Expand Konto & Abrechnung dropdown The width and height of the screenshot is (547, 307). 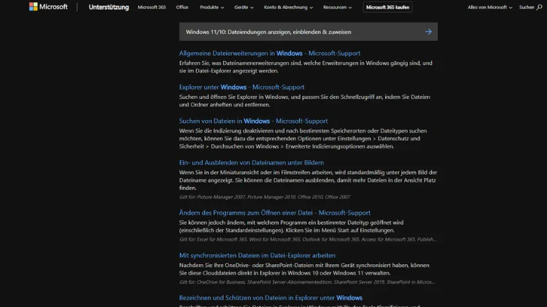288,7
